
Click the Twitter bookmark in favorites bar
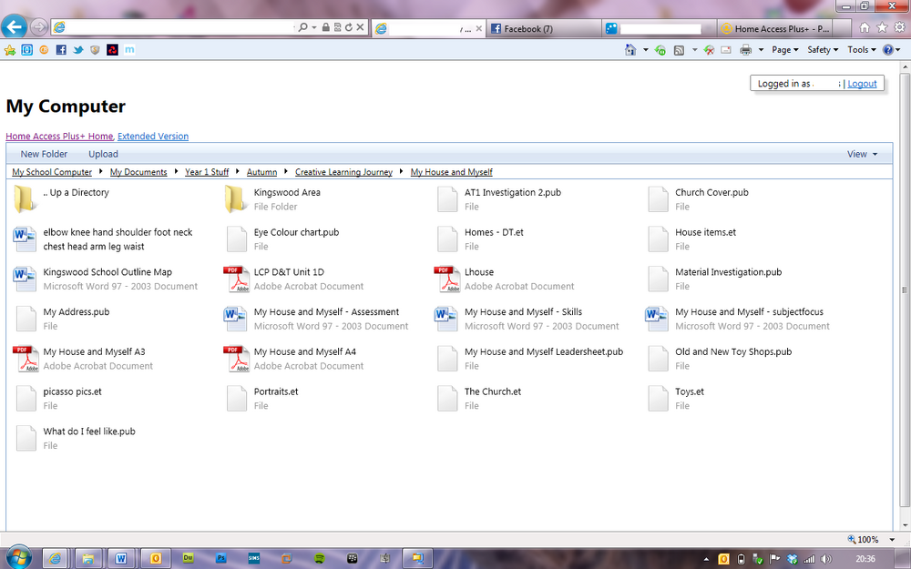tap(77, 50)
